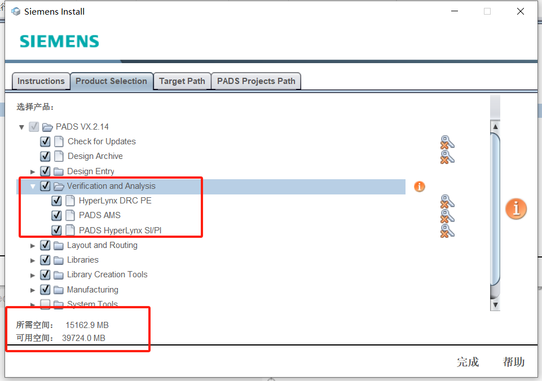542x381 pixels.
Task: Expand the Layout and Routing node
Action: point(33,246)
